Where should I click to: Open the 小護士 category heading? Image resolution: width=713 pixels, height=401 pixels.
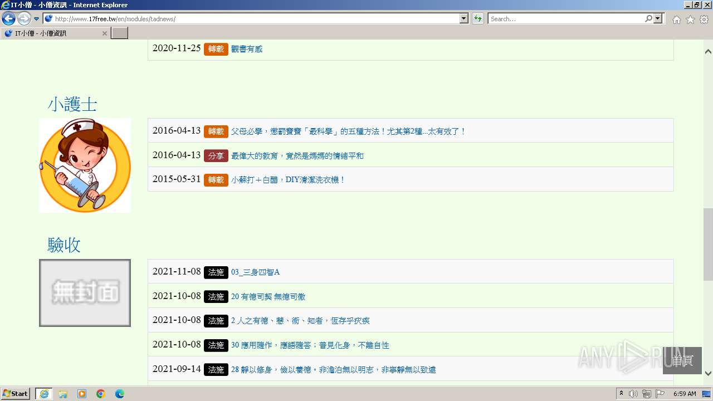[x=72, y=104]
